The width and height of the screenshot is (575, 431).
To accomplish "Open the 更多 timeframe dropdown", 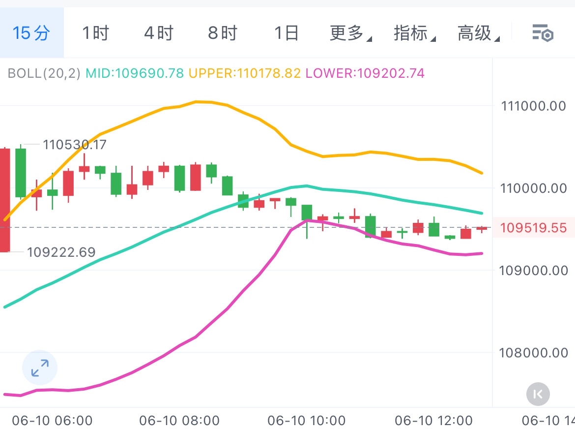I will coord(350,33).
